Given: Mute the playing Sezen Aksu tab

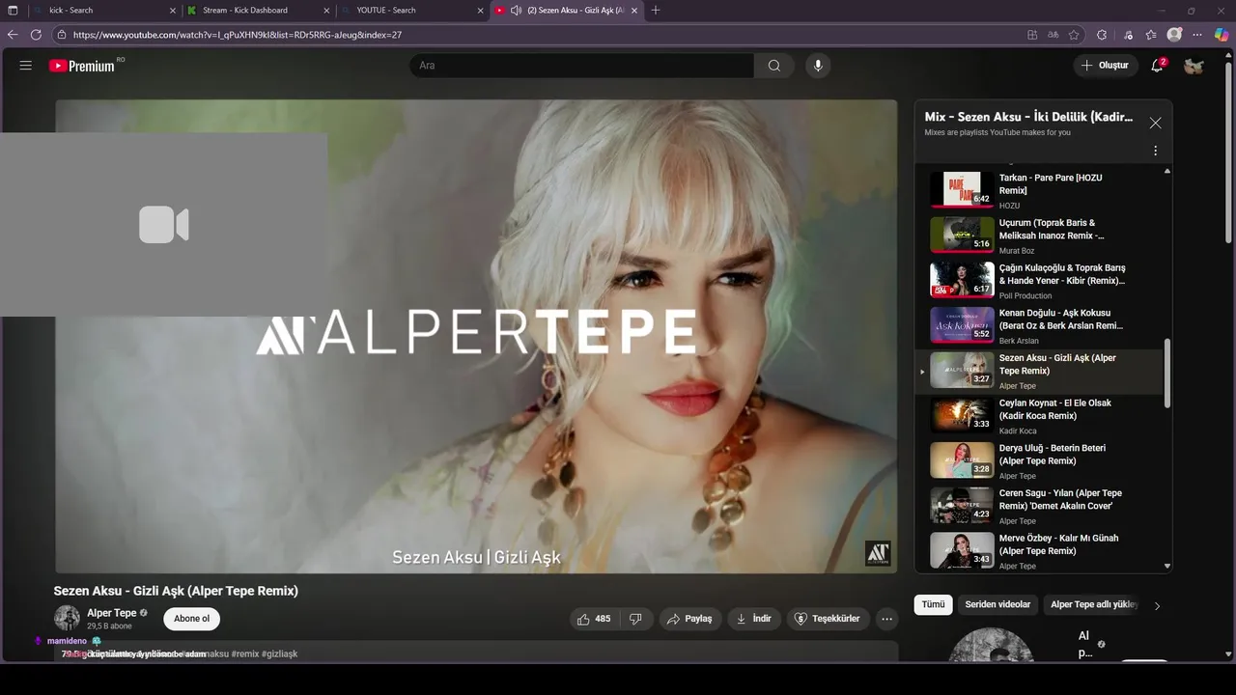Looking at the screenshot, I should click(x=516, y=11).
